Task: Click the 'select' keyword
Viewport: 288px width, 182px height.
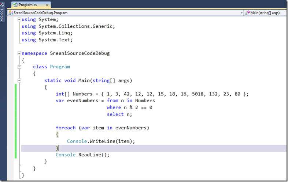Action: [x=115, y=114]
